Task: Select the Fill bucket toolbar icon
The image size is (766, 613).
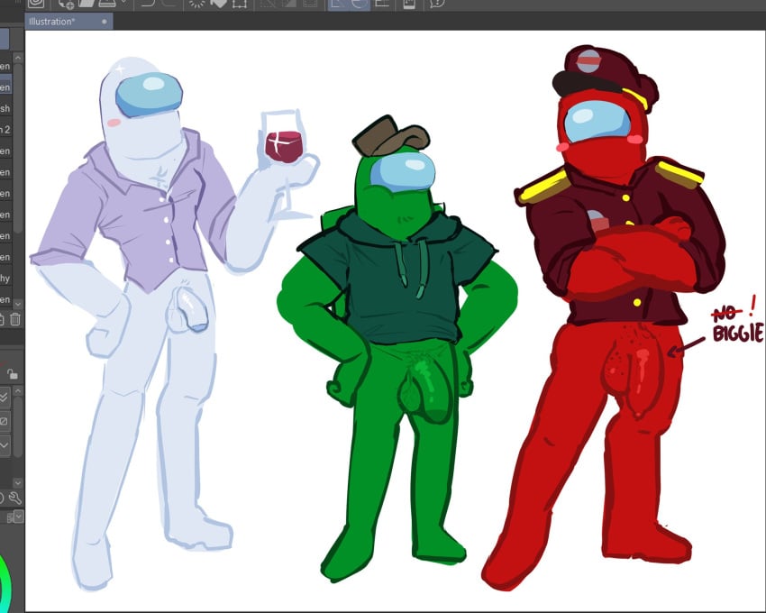Action: click(219, 4)
